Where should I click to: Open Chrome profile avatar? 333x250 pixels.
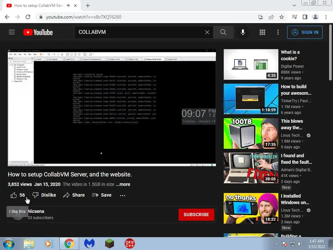tap(315, 17)
